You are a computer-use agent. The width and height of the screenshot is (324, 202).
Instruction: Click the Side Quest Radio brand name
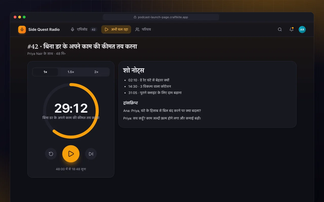(x=44, y=30)
